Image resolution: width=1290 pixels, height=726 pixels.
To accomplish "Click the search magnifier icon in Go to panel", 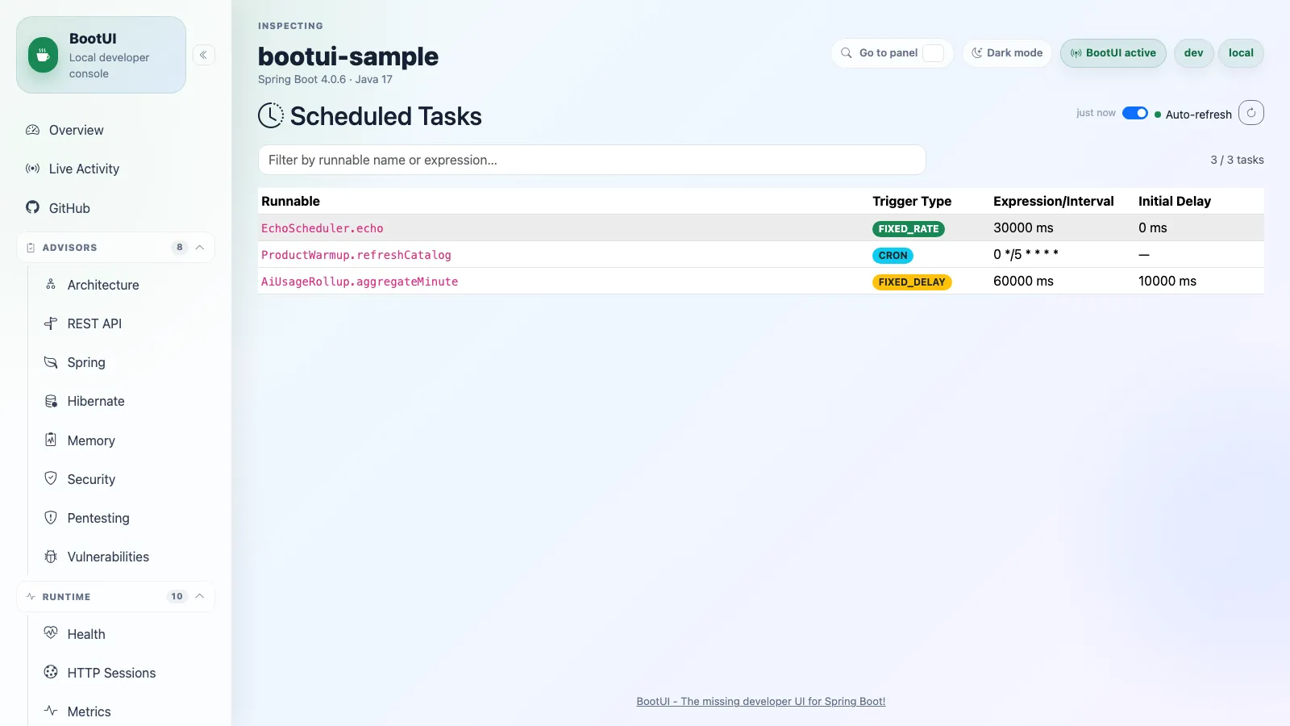I will [x=847, y=52].
